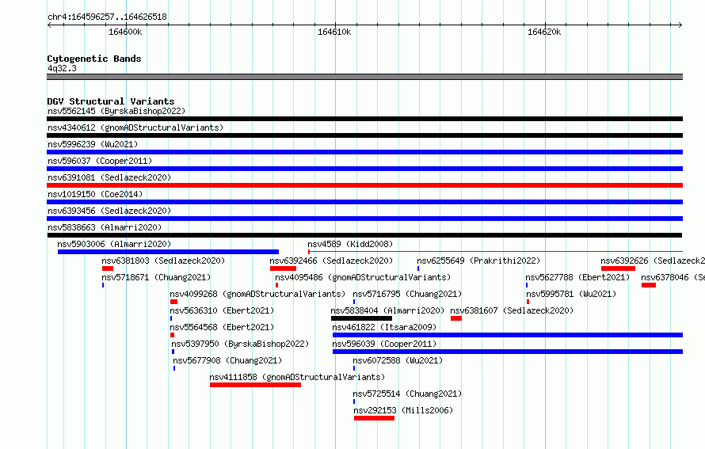Click nsv6391081 (Sedlazeck2020) label
The width and height of the screenshot is (705, 449).
click(x=109, y=177)
